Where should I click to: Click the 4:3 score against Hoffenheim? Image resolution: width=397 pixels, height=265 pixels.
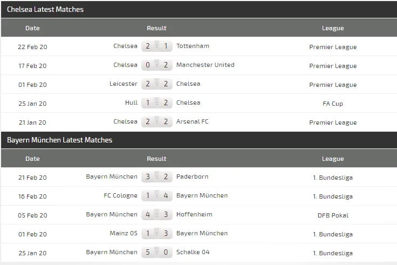point(157,215)
